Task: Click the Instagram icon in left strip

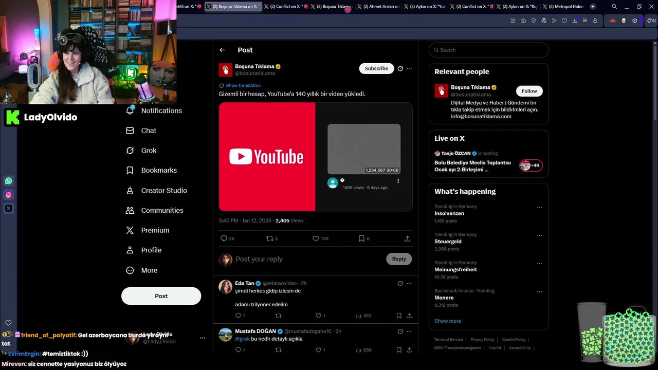Action: coord(8,195)
